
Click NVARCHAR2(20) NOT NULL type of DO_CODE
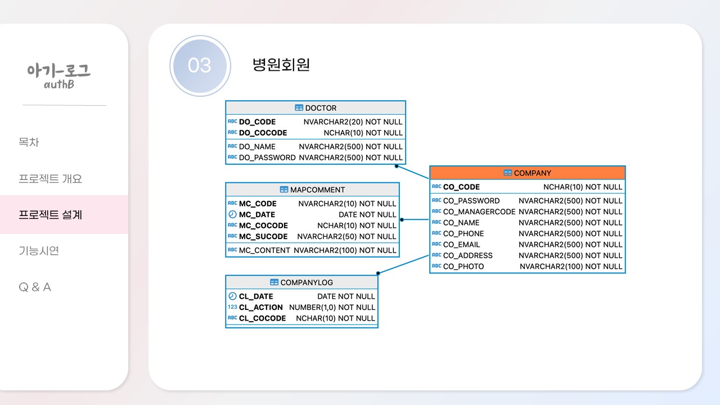click(x=353, y=121)
